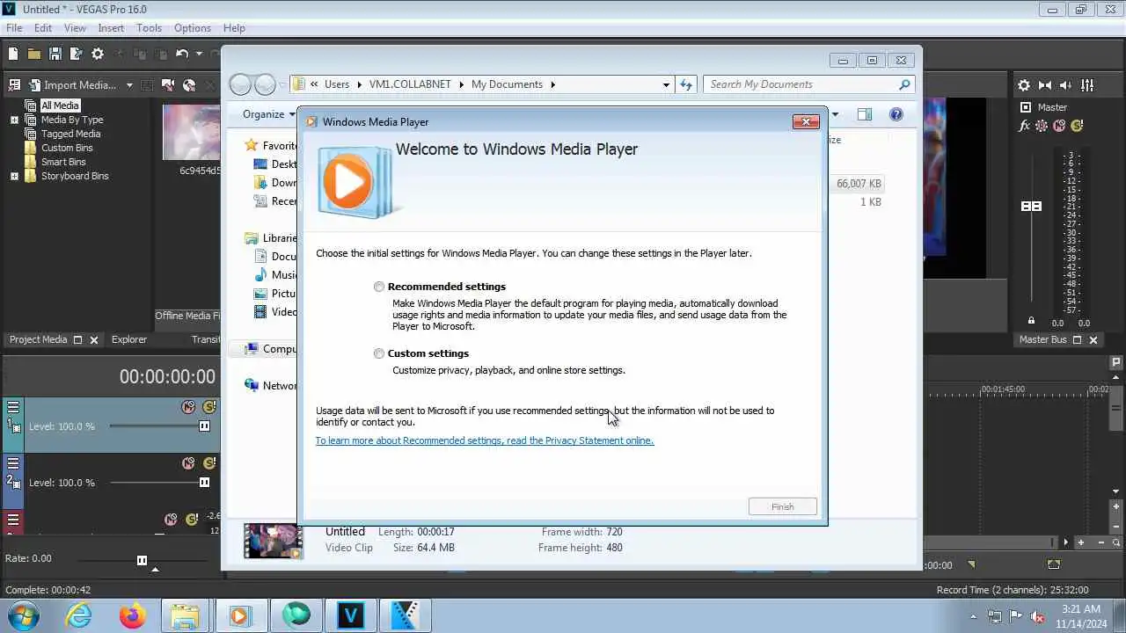This screenshot has height=633, width=1126.
Task: Open Master FX button
Action: point(1025,126)
